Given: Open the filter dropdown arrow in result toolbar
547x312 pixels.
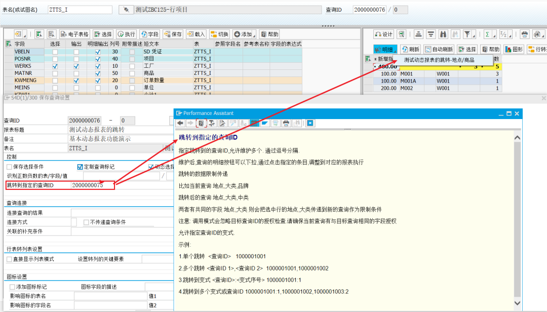Looking at the screenshot, I should [474, 35].
